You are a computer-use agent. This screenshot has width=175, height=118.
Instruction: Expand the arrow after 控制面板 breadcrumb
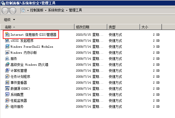[46, 10]
